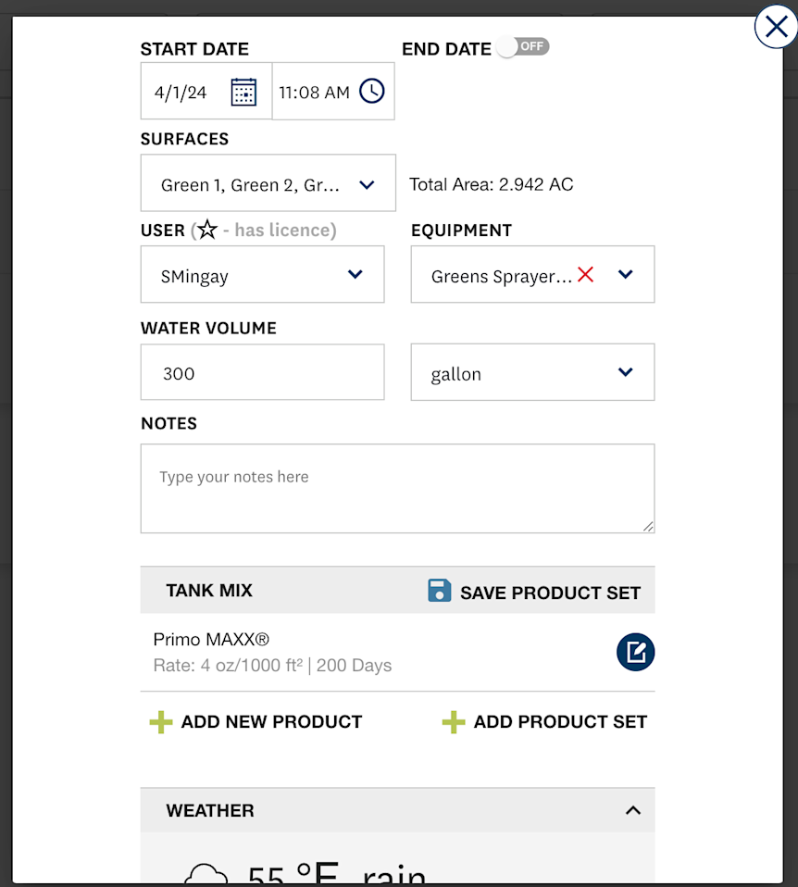Image resolution: width=798 pixels, height=887 pixels.
Task: Click into the Notes text area
Action: pos(397,488)
